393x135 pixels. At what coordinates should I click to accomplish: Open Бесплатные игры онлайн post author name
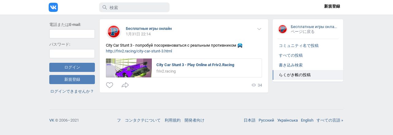(x=149, y=29)
